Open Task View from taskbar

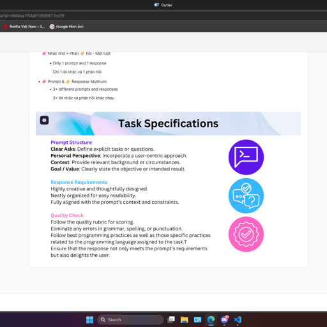[x=171, y=319]
